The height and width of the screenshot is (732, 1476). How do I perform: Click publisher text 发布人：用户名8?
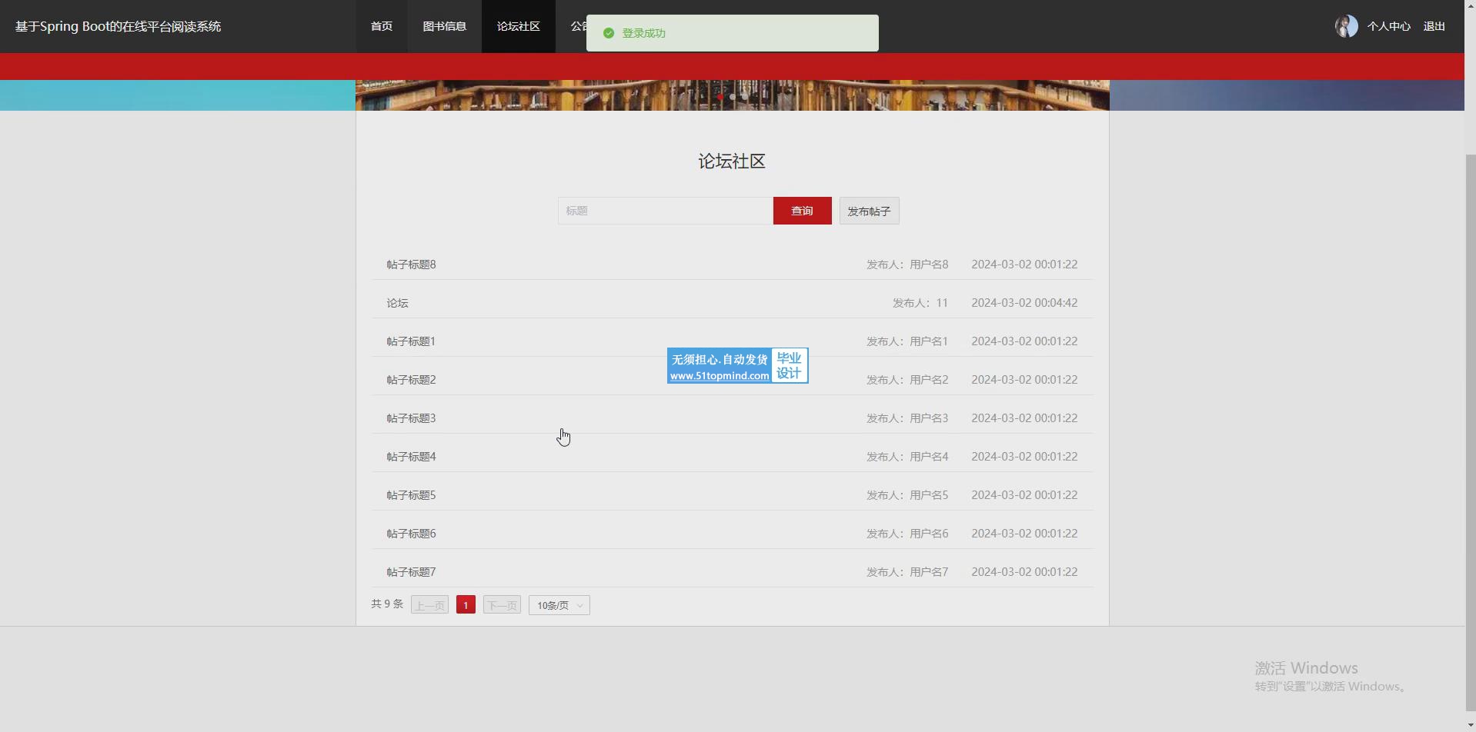(x=907, y=265)
